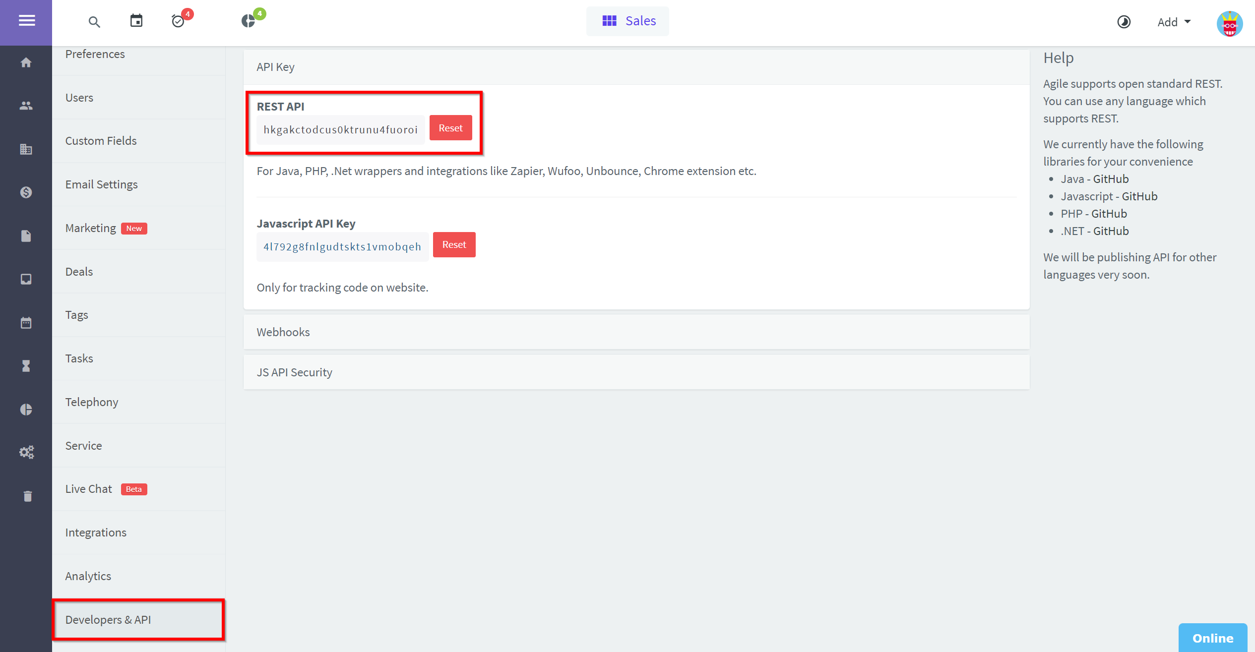1255x652 pixels.
Task: Select Developers & API menu item
Action: click(x=138, y=620)
